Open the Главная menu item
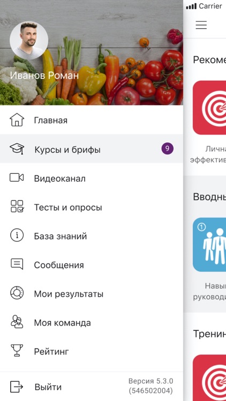Viewport: 226px width, 401px height. [92, 120]
